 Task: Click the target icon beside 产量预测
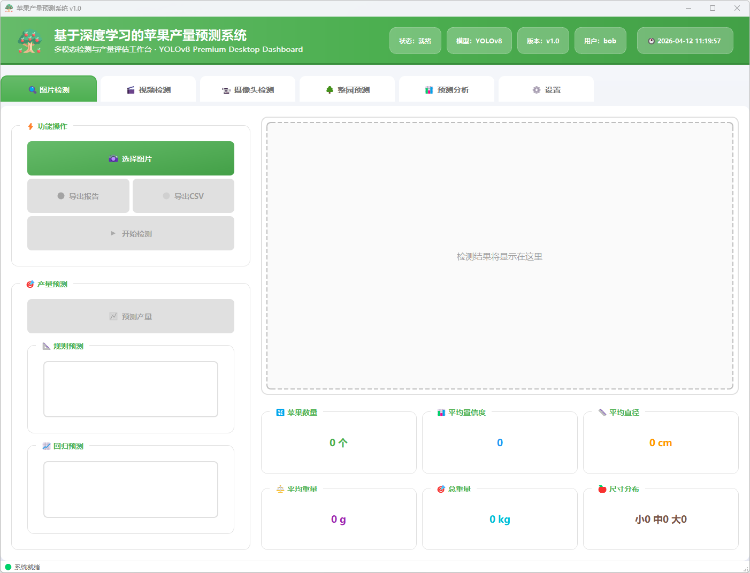[x=30, y=284]
